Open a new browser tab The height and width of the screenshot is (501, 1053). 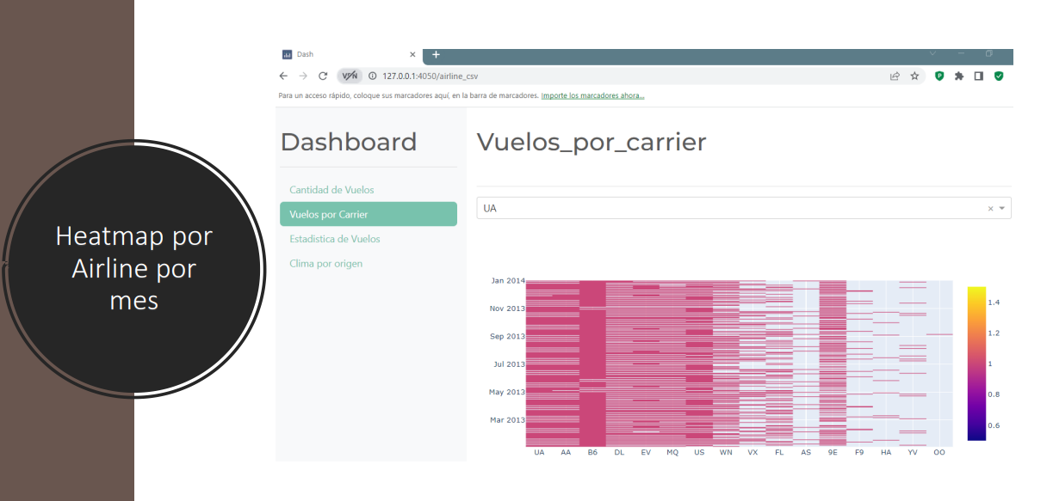(x=436, y=54)
